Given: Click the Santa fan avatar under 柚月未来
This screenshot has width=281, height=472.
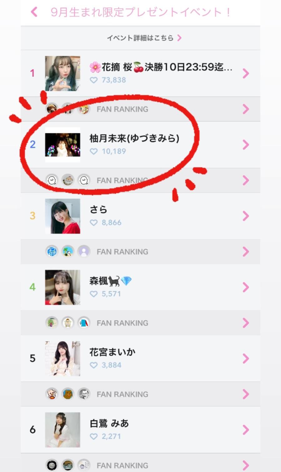Looking at the screenshot, I should pyautogui.click(x=68, y=180).
